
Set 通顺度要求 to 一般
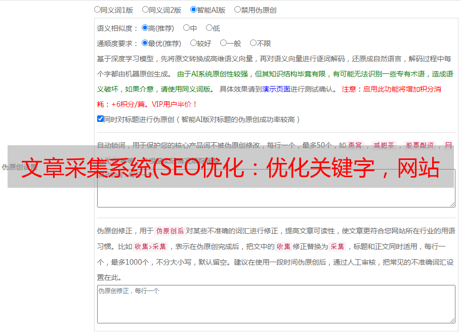pyautogui.click(x=224, y=43)
